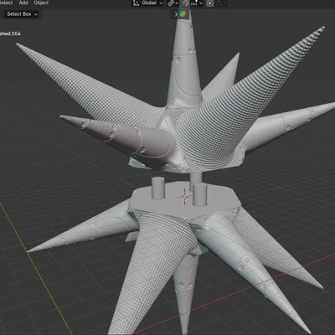Viewport: 335px width, 335px height.
Task: Select the right cylinder peg on the plate
Action: point(200,194)
